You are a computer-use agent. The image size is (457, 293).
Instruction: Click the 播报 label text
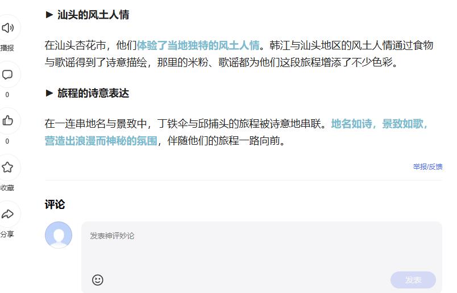(7, 48)
